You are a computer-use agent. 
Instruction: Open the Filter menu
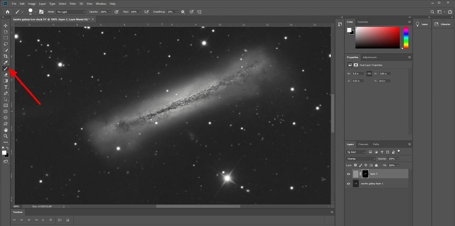pyautogui.click(x=73, y=3)
